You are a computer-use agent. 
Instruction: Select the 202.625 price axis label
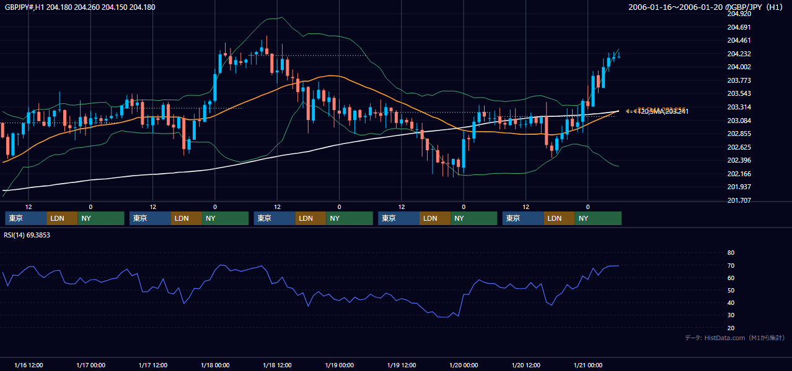(x=739, y=147)
